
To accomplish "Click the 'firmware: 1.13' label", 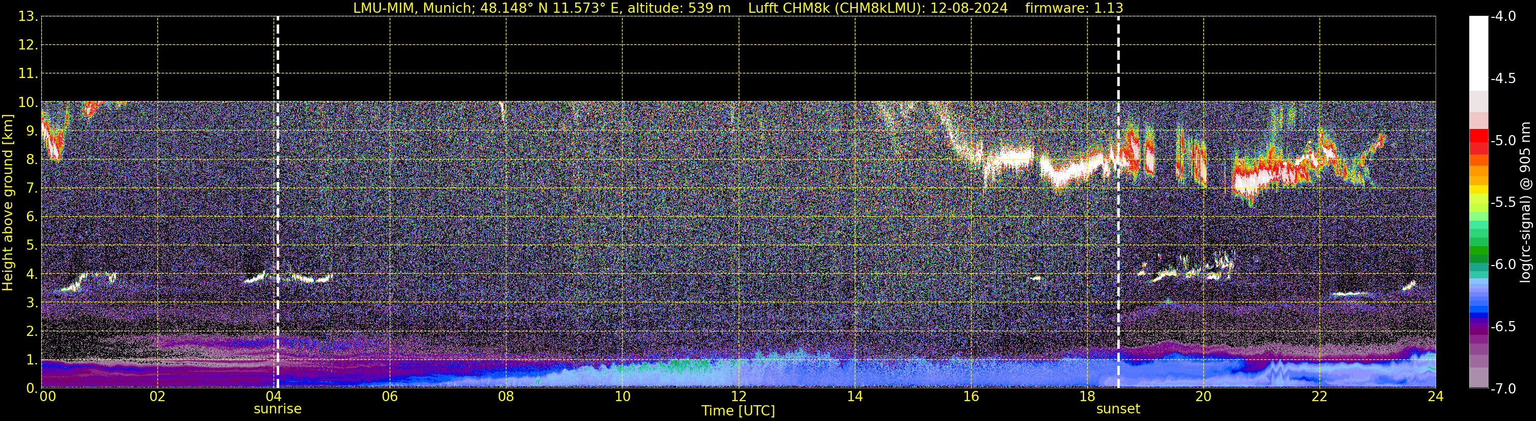I will tap(1074, 8).
